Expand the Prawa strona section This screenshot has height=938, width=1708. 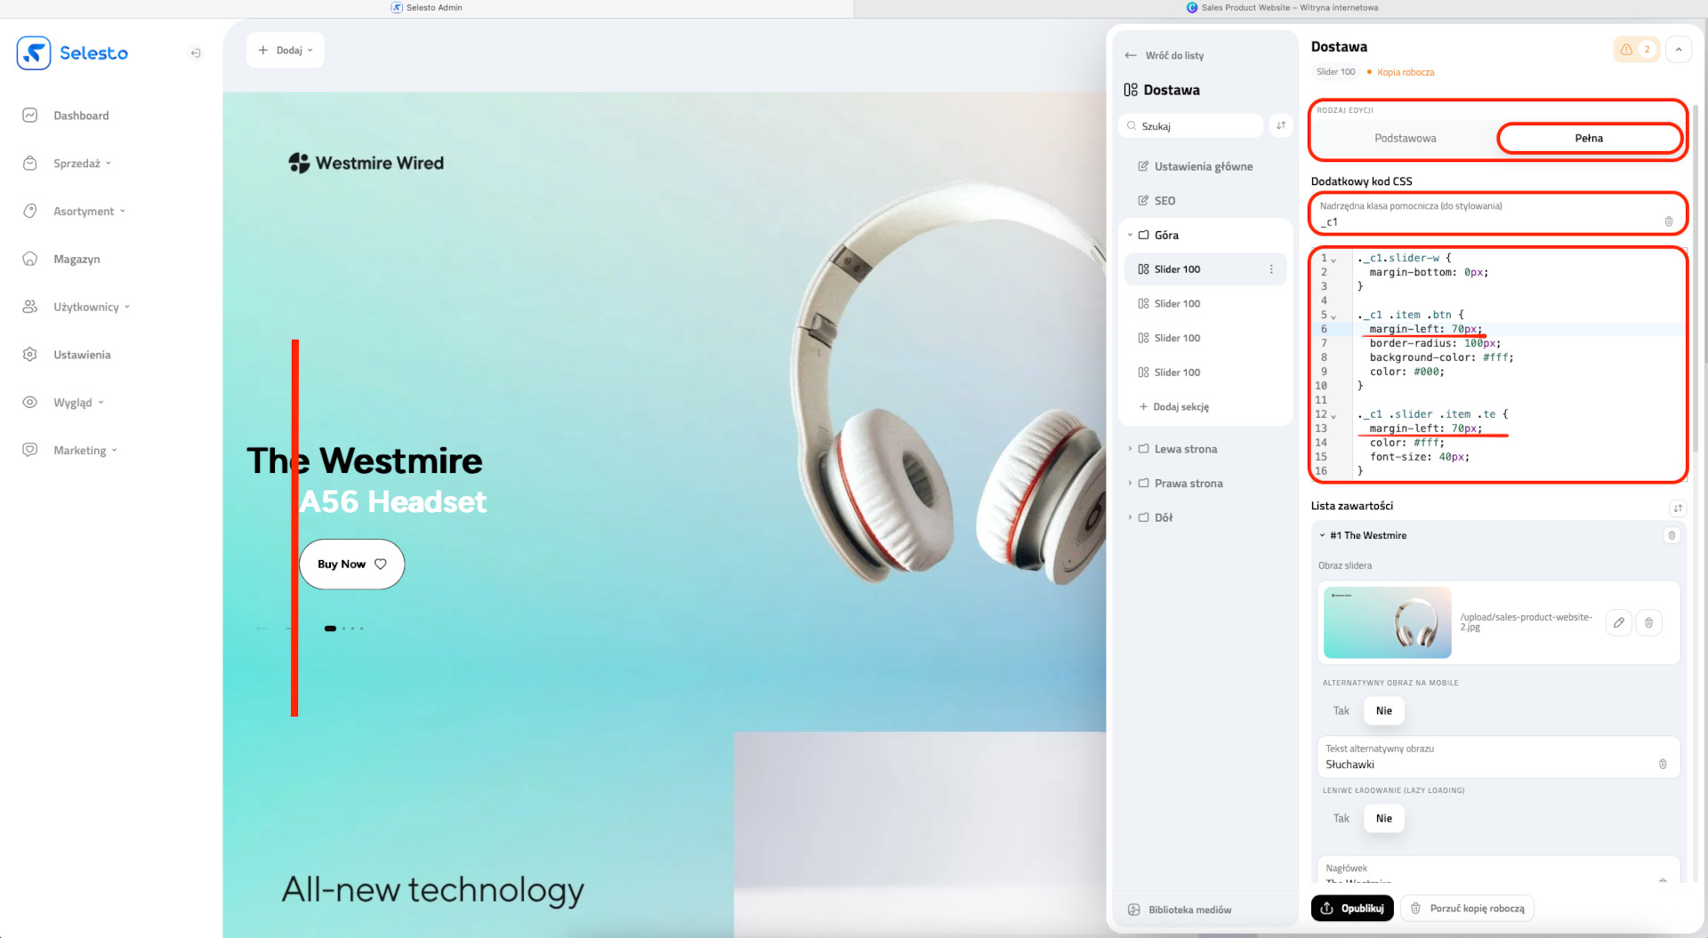pos(1131,484)
